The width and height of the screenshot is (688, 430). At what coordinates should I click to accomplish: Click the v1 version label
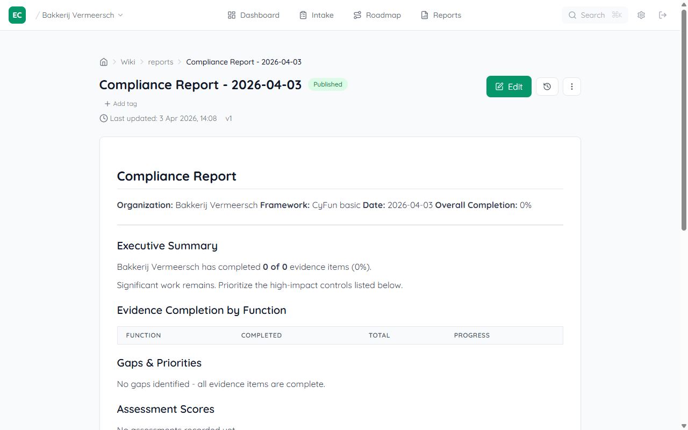click(228, 118)
